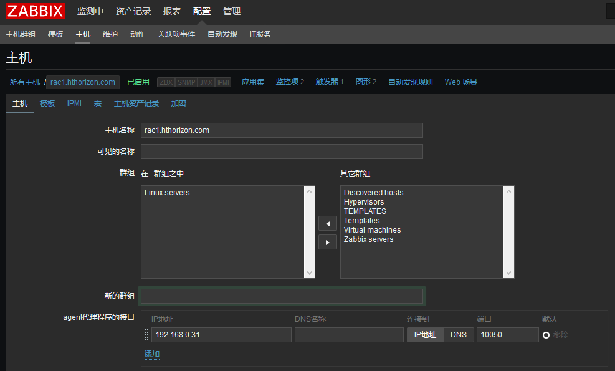Open the 自动发现规则 link
Viewport: 615px width, 371px height.
coord(410,82)
